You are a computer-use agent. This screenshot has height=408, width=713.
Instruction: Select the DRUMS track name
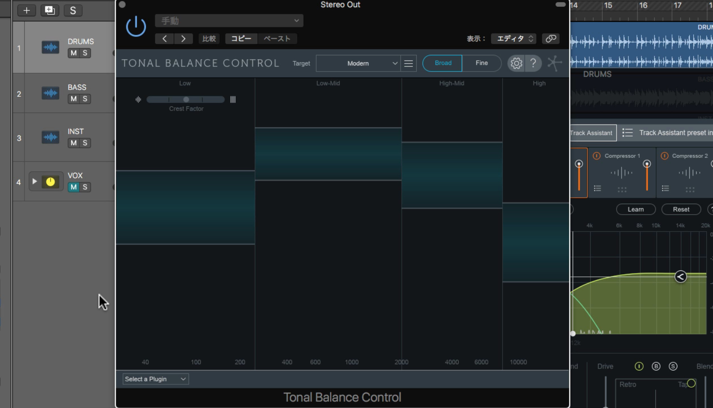click(80, 41)
